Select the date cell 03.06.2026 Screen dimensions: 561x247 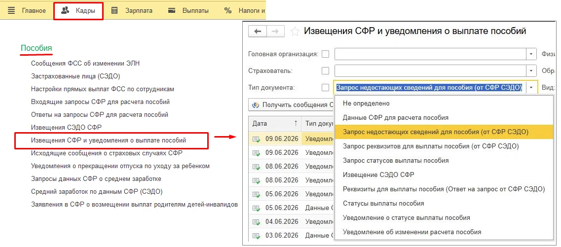click(x=282, y=236)
